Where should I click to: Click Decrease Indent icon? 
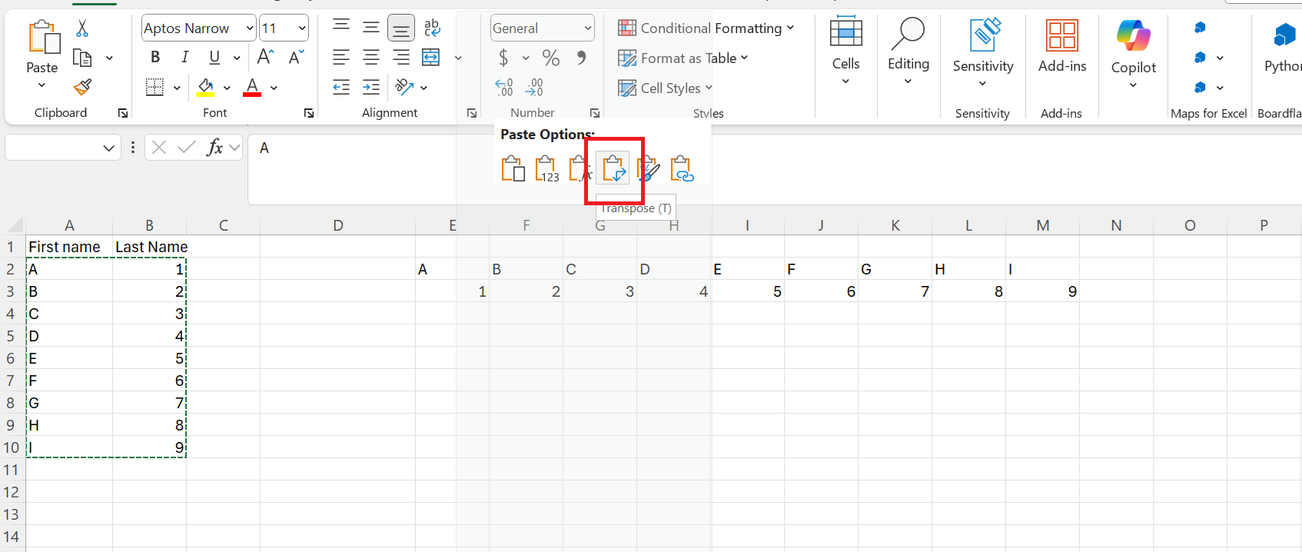[341, 87]
